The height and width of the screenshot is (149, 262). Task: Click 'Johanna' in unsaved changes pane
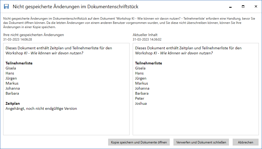pyautogui.click(x=13, y=88)
